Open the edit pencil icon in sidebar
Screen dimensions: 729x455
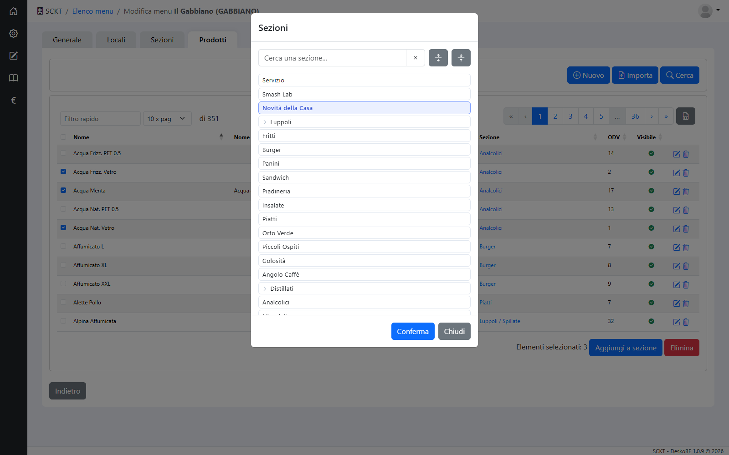[14, 56]
